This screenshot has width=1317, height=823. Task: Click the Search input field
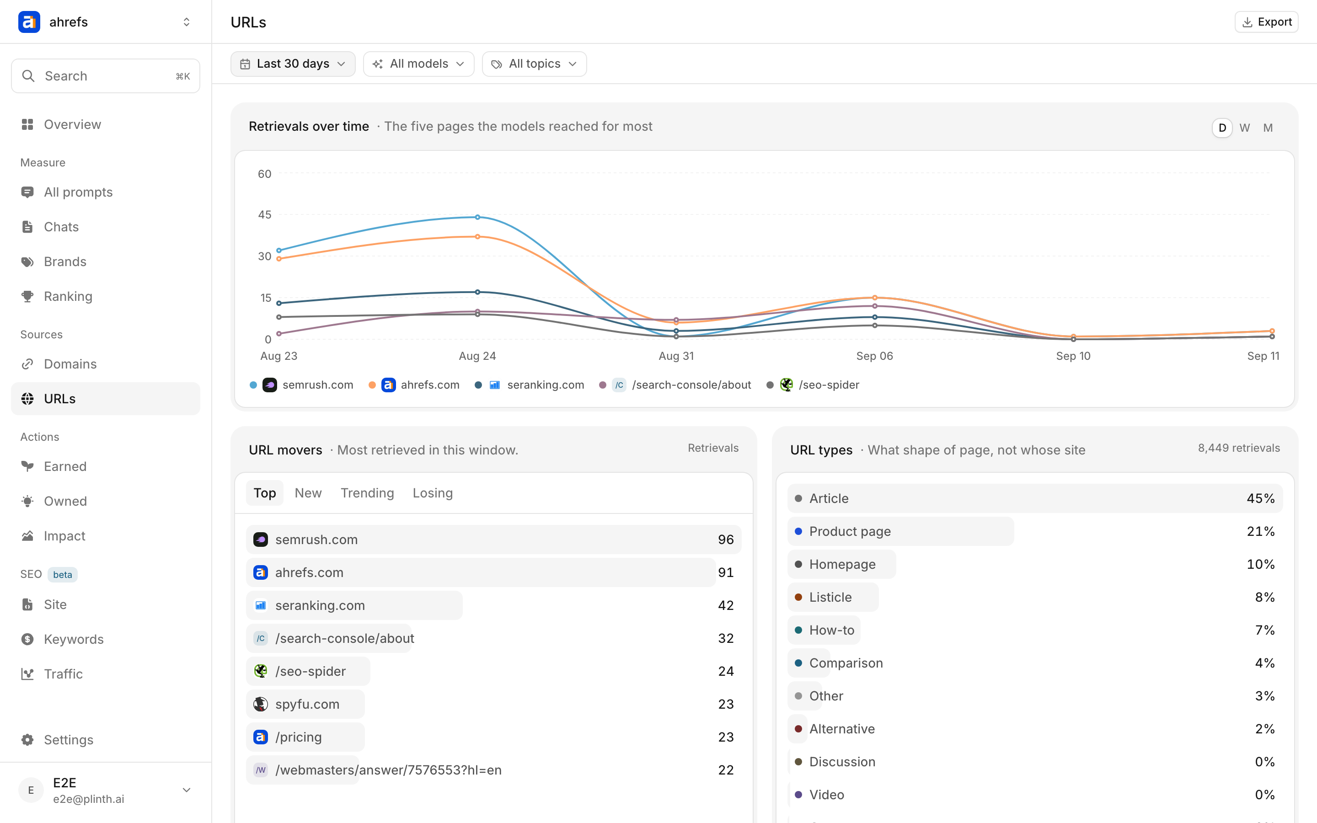106,76
